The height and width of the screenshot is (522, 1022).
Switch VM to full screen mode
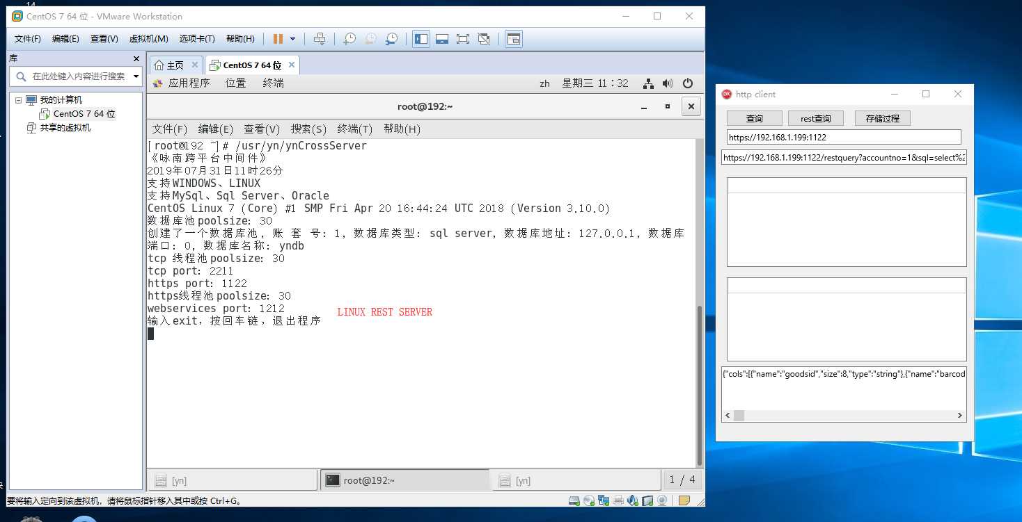(x=463, y=39)
